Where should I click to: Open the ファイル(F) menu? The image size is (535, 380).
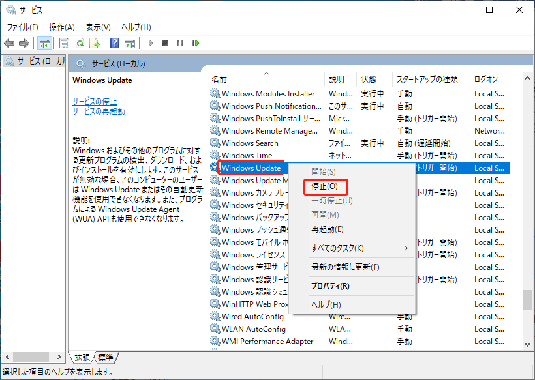(23, 27)
